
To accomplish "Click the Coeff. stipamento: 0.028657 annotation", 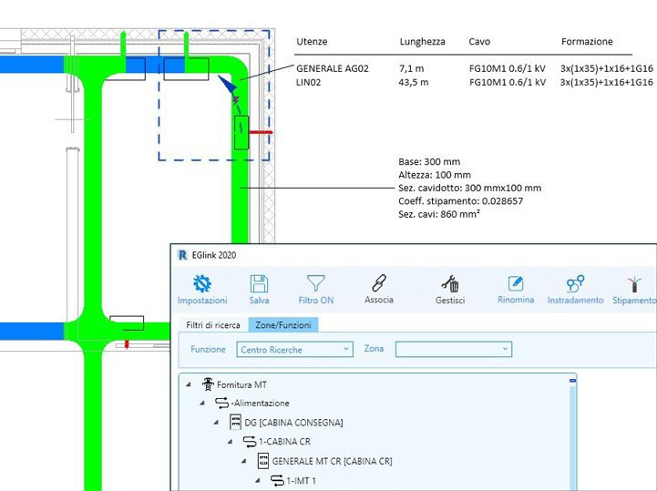I will [x=460, y=200].
